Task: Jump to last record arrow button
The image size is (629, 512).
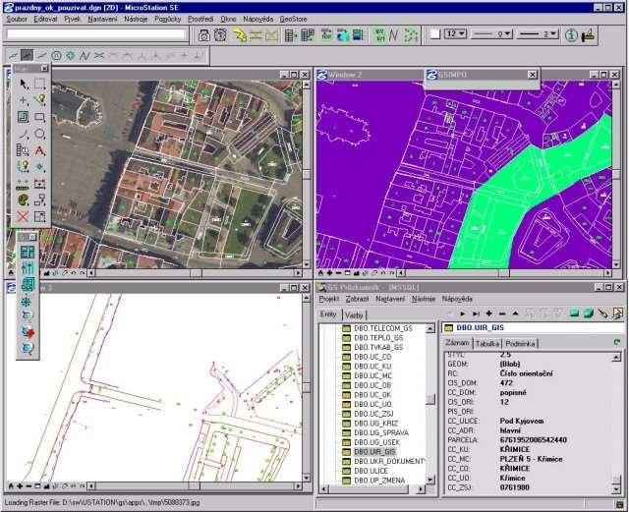Action: click(476, 314)
